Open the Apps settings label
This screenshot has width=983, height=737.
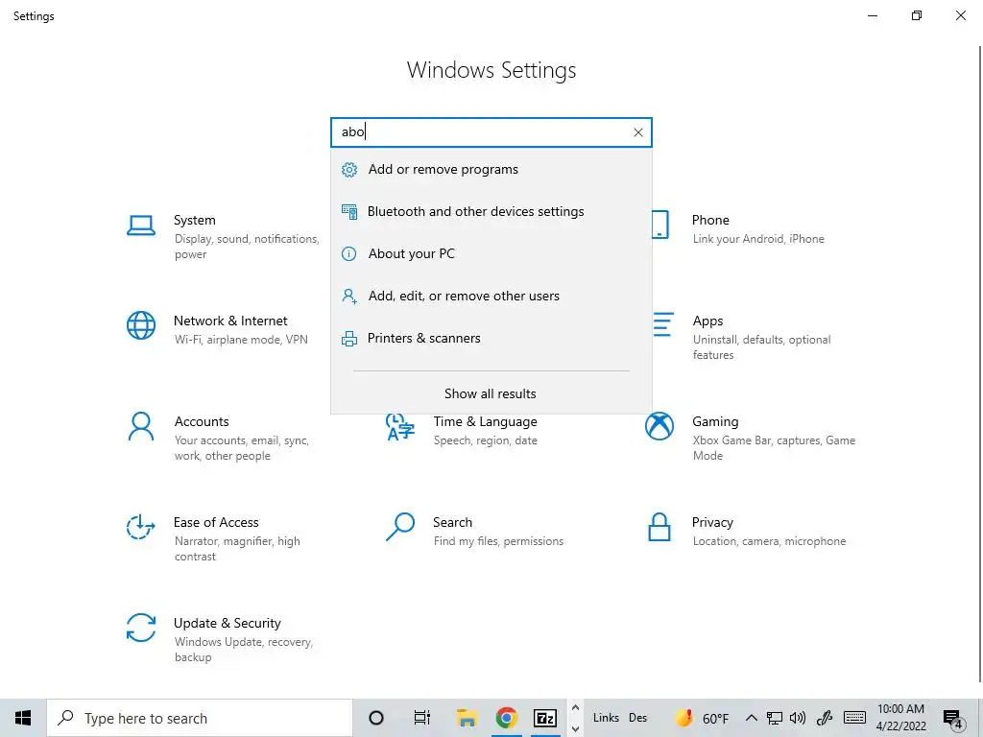click(707, 321)
